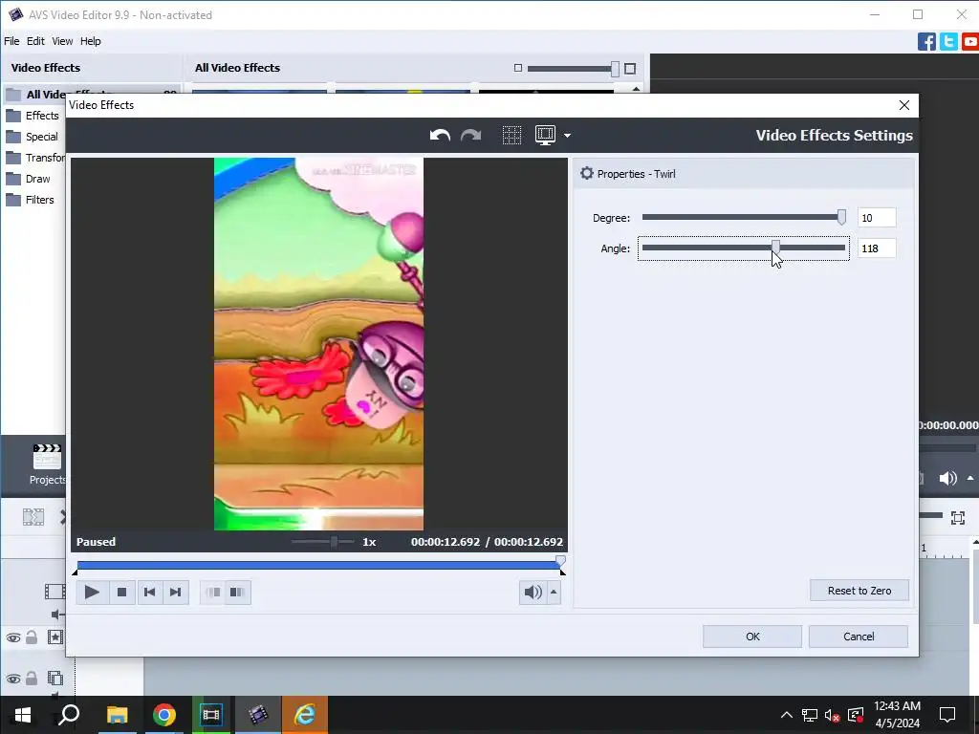Open Windows taskbar search

pyautogui.click(x=69, y=715)
